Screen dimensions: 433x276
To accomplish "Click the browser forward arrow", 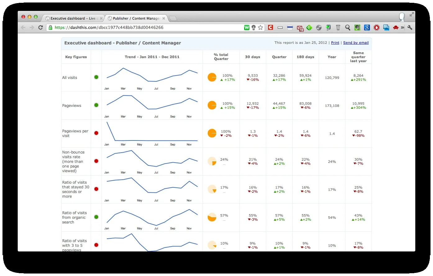I will pyautogui.click(x=32, y=27).
